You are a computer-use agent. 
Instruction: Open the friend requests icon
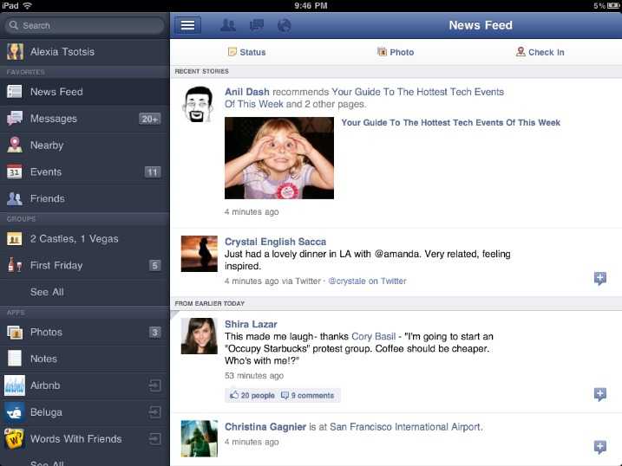click(x=228, y=25)
